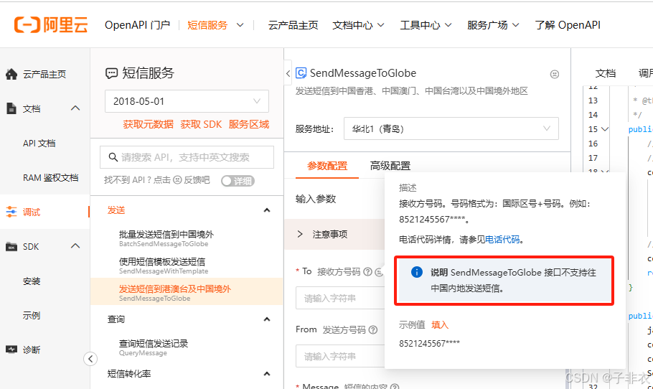Click the 获取 SDK link

201,124
